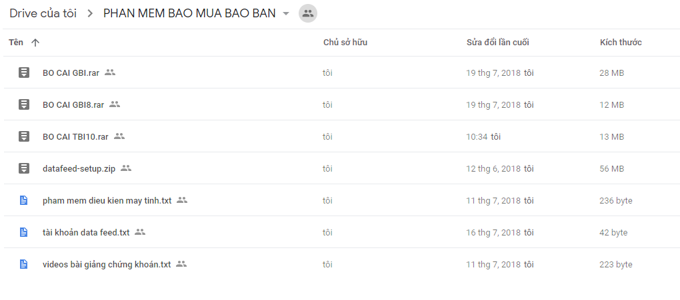Click the archive icon beside BO CAI GBI8.rar
Viewport: 680px width, 300px height.
[x=24, y=104]
